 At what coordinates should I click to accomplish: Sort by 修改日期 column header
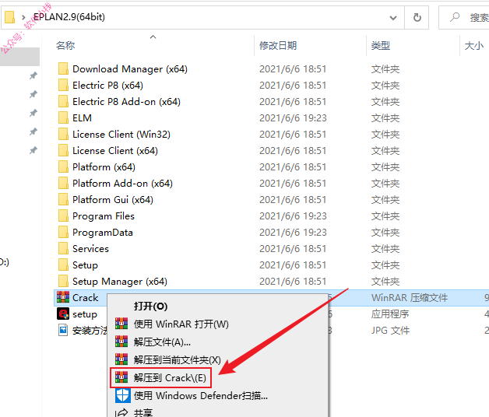[278, 45]
